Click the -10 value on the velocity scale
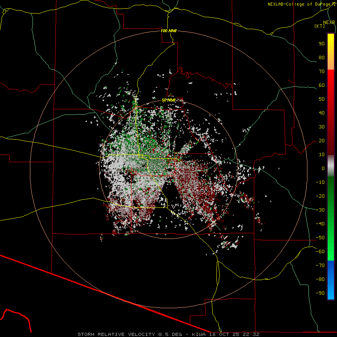 coord(320,182)
